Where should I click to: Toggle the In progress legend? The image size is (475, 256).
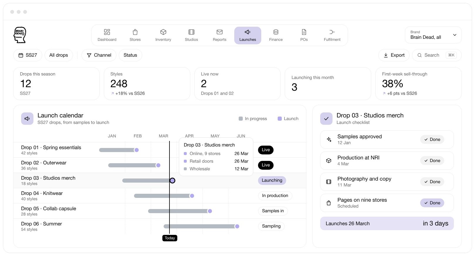coord(253,119)
